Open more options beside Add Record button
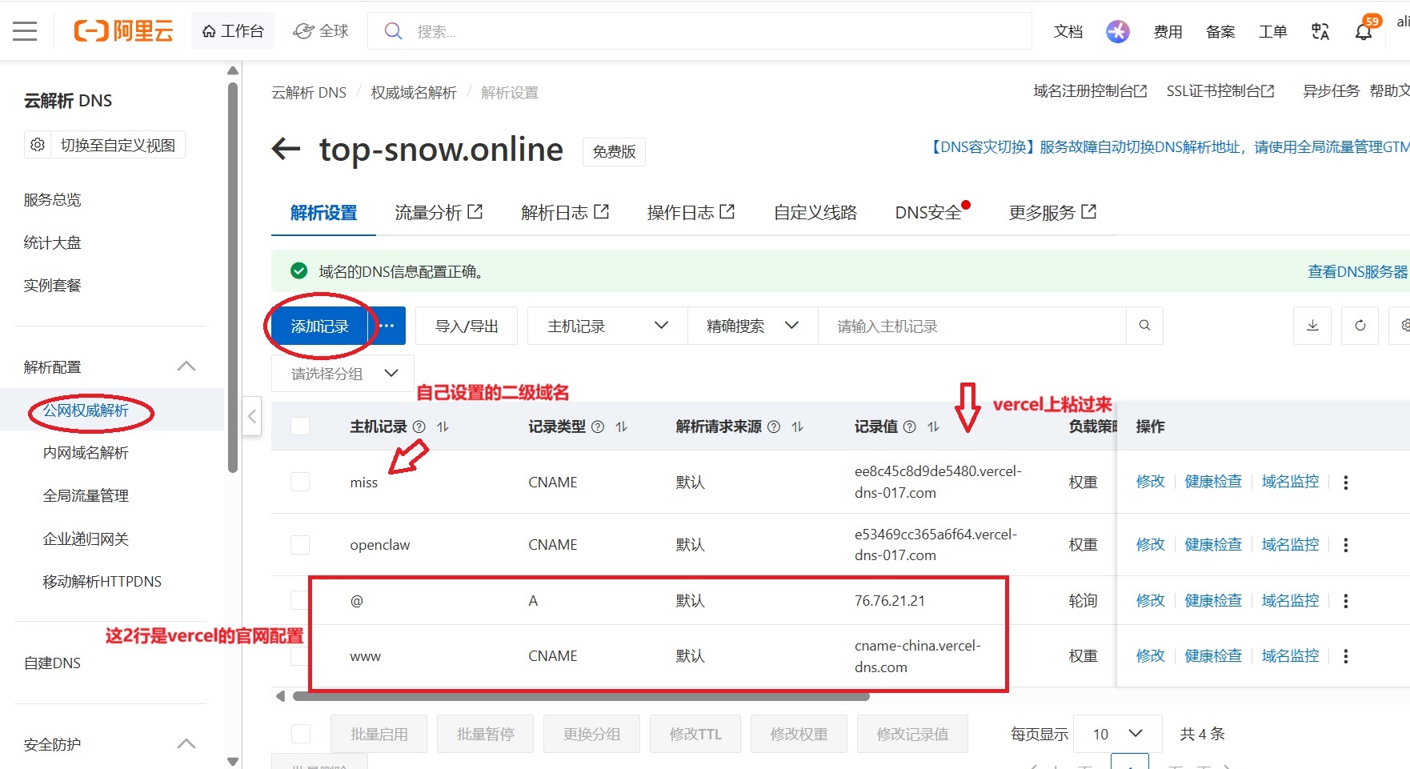 (387, 326)
